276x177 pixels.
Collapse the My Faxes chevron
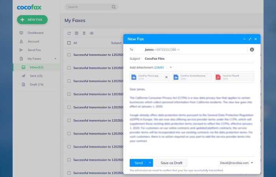[x=56, y=59]
